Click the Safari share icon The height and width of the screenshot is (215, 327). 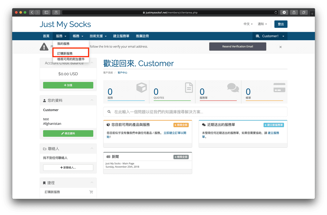tap(294, 12)
